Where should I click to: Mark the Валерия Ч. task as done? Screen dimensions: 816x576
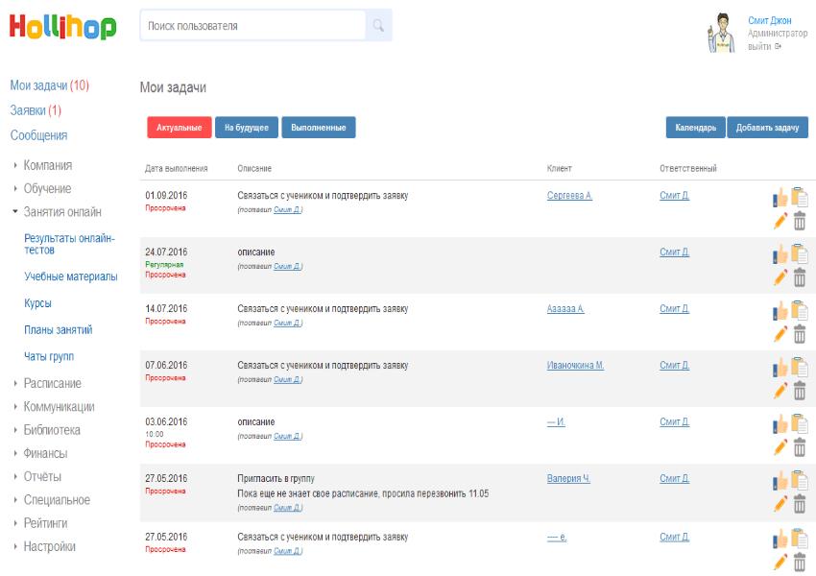(780, 480)
